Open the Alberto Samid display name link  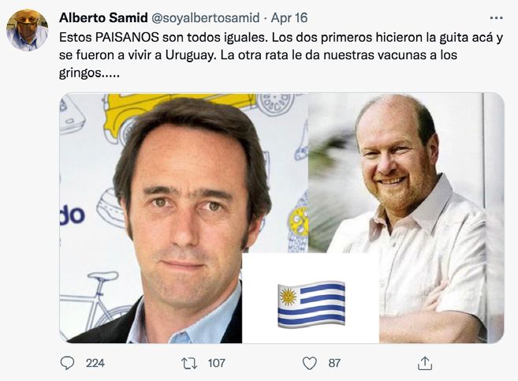(103, 18)
